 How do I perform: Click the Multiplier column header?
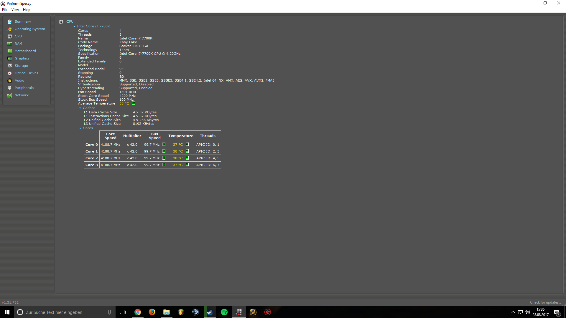pyautogui.click(x=132, y=136)
